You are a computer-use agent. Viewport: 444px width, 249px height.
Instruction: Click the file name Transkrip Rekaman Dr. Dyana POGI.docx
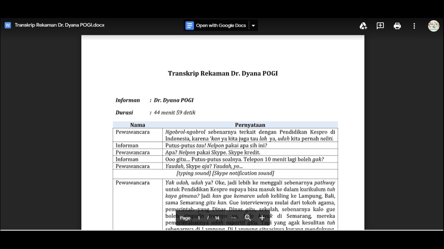pos(60,25)
